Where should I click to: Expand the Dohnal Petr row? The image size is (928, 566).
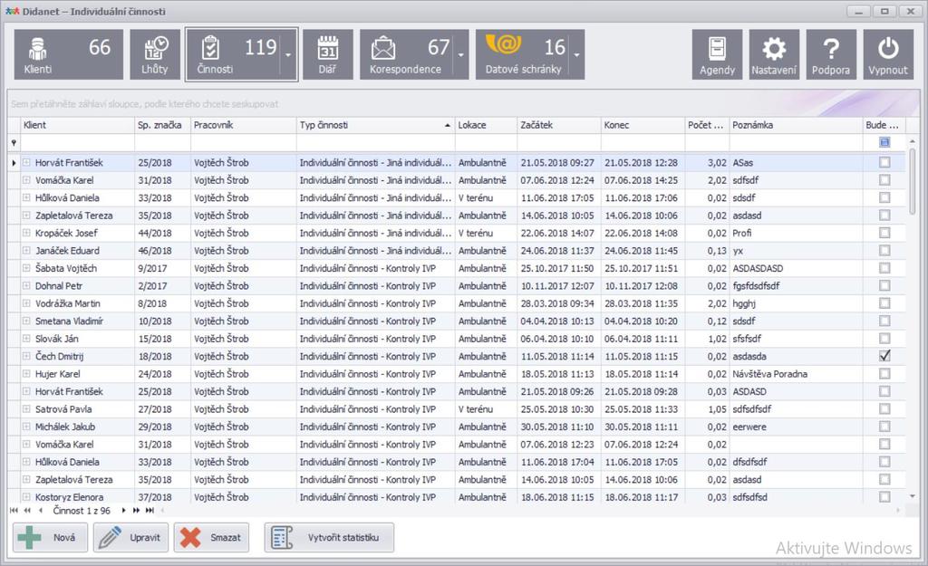coord(26,285)
